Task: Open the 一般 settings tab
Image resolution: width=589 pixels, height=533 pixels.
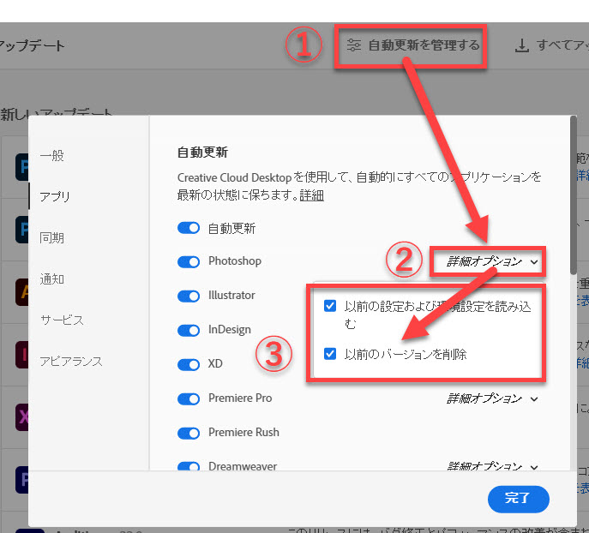Action: [51, 155]
